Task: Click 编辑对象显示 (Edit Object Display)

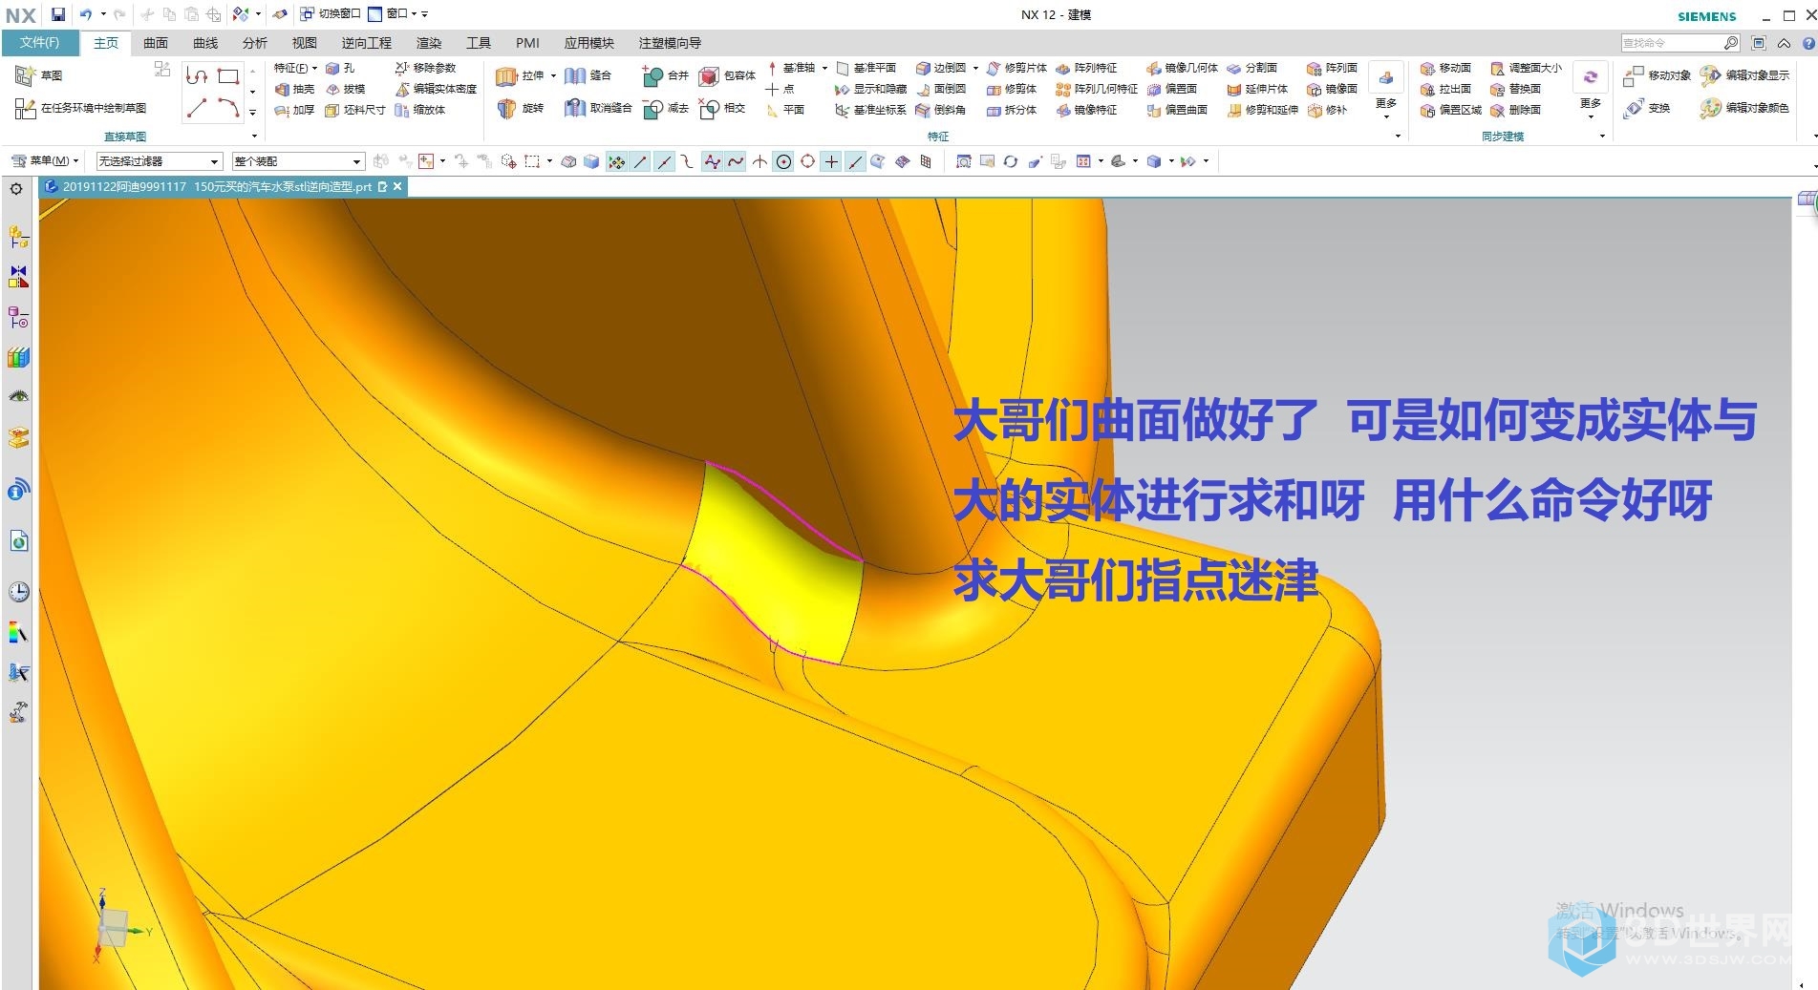Action: pyautogui.click(x=1744, y=75)
